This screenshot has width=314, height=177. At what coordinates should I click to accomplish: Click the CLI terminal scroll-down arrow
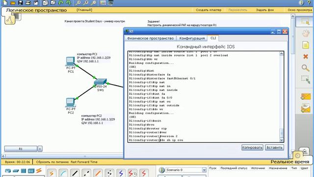click(281, 140)
